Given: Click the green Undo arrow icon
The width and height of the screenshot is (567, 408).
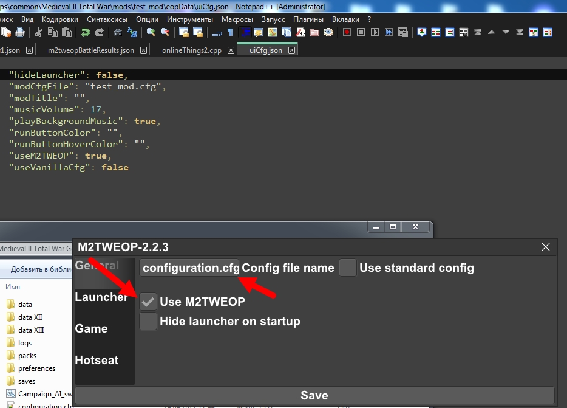Looking at the screenshot, I should (x=86, y=33).
